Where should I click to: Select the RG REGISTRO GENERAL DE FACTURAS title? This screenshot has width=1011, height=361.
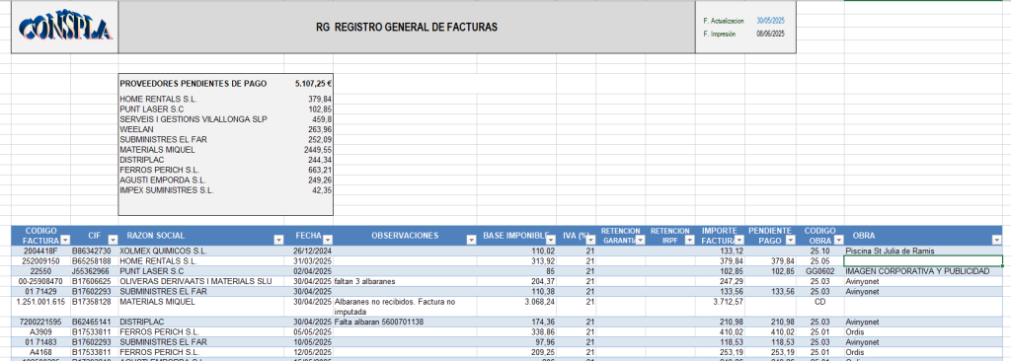click(407, 28)
